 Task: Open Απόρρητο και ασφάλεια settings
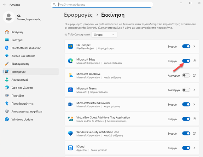click(31, 111)
